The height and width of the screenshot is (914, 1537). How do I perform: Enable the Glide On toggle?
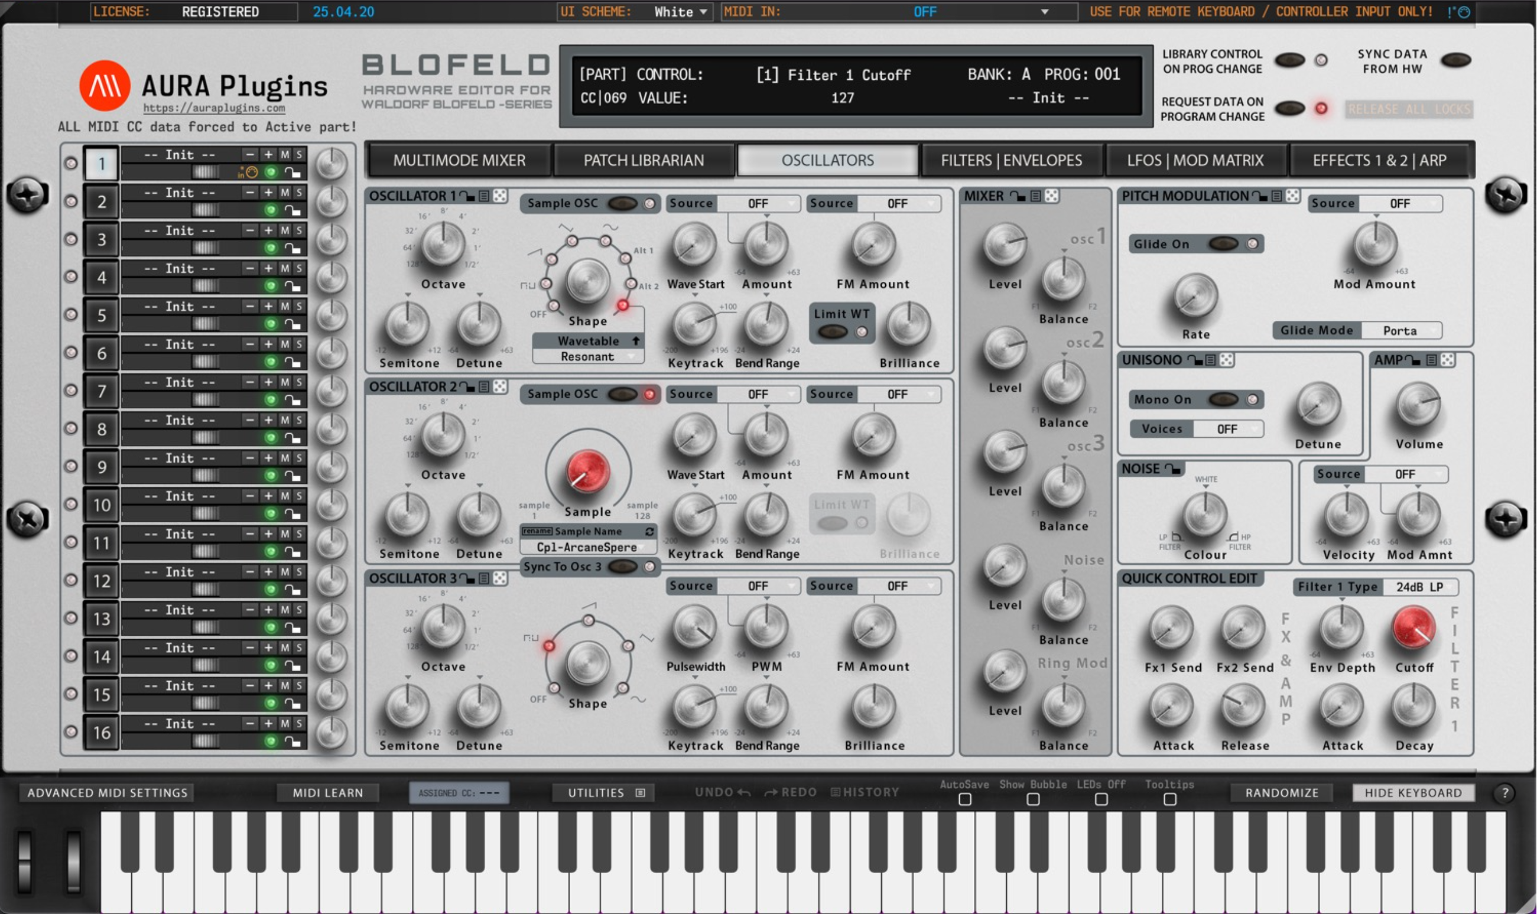(1223, 243)
